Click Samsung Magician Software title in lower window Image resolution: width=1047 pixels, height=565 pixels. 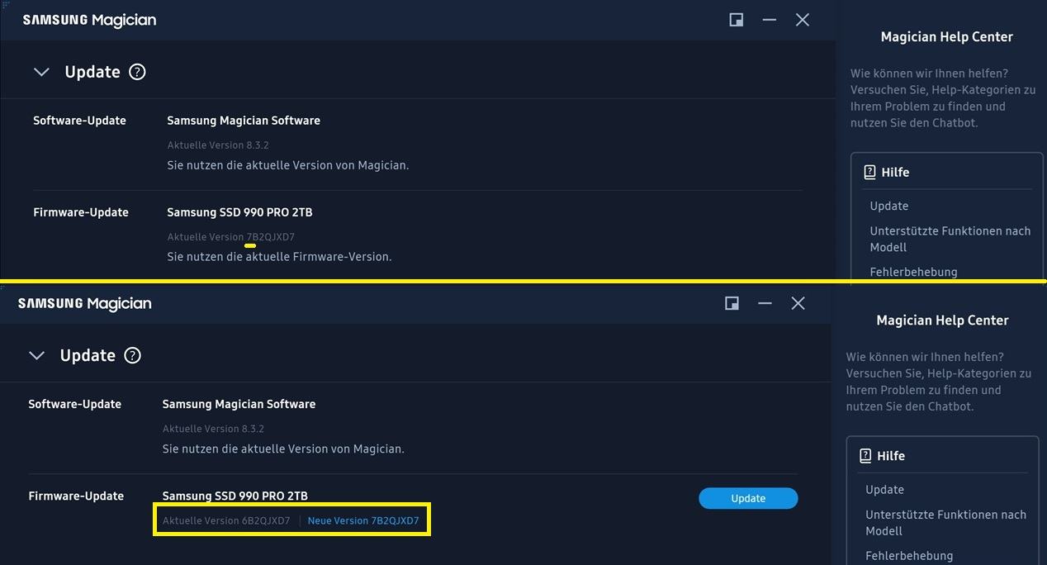coord(239,404)
